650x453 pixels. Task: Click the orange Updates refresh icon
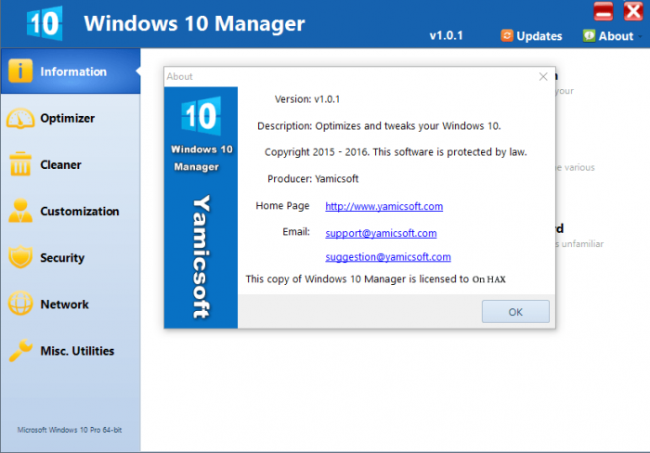coord(507,35)
